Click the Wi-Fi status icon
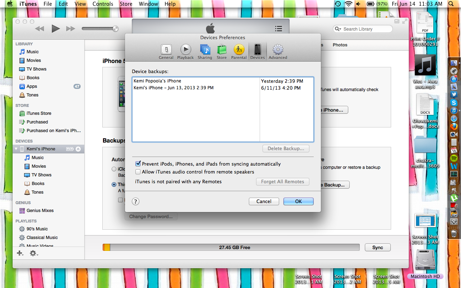461x288 pixels. coord(348,4)
